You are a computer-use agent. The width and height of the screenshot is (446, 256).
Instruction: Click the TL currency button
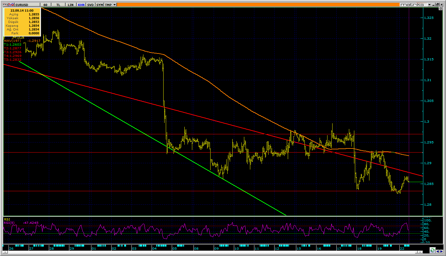(58, 5)
